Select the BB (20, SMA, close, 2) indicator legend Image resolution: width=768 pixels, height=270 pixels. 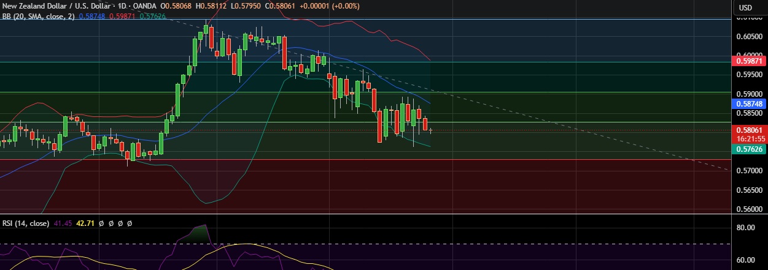coord(38,17)
